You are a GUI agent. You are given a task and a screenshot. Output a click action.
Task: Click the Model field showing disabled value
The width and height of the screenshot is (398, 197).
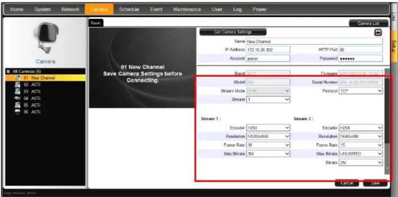tap(268, 82)
